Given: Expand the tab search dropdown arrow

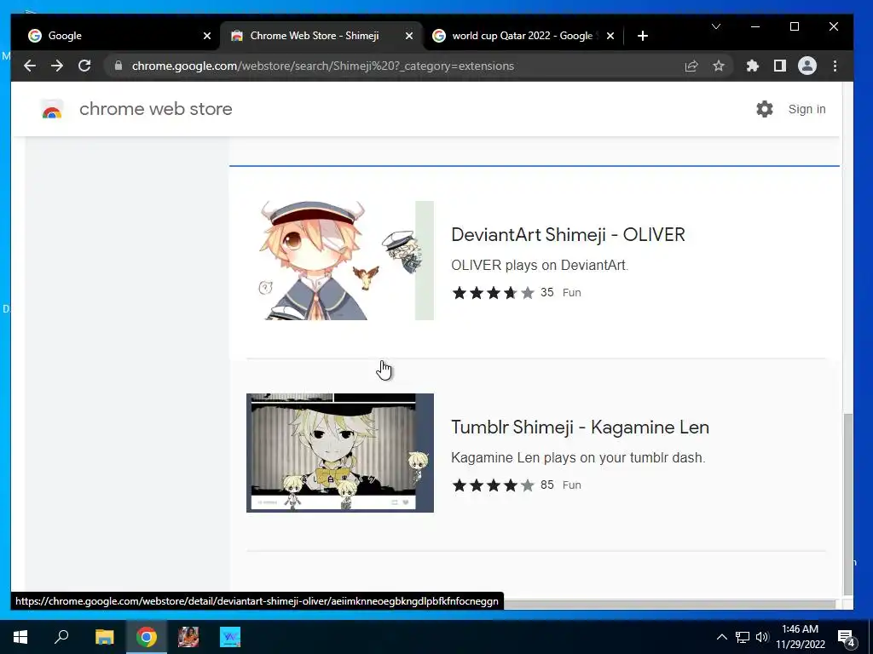Looking at the screenshot, I should click(x=716, y=26).
